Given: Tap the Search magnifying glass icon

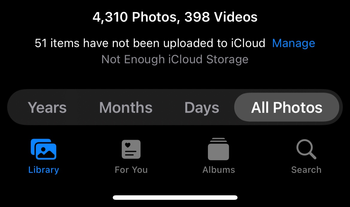Looking at the screenshot, I should click(x=306, y=149).
